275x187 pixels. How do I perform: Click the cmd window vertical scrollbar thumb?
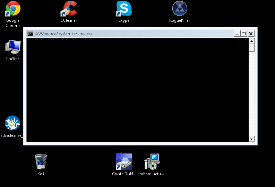point(251,48)
